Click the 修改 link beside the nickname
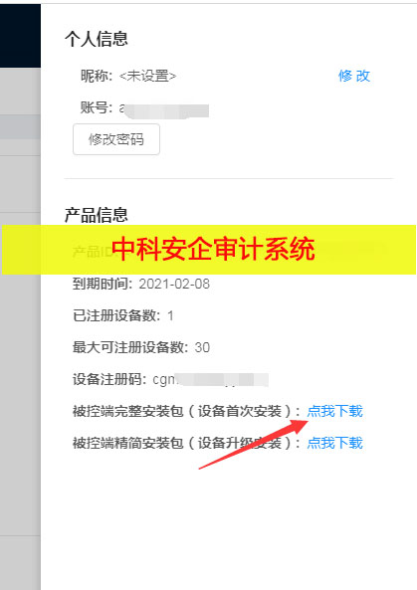Screen dimensions: 417x590 coord(353,76)
